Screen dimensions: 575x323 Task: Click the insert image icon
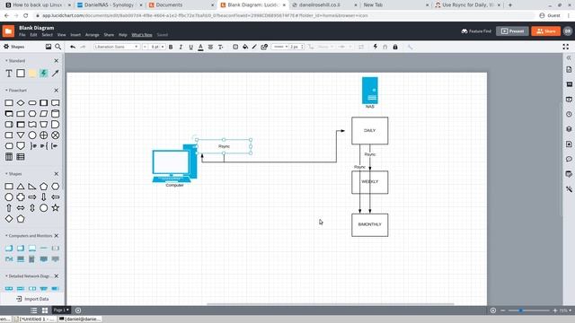click(48, 47)
